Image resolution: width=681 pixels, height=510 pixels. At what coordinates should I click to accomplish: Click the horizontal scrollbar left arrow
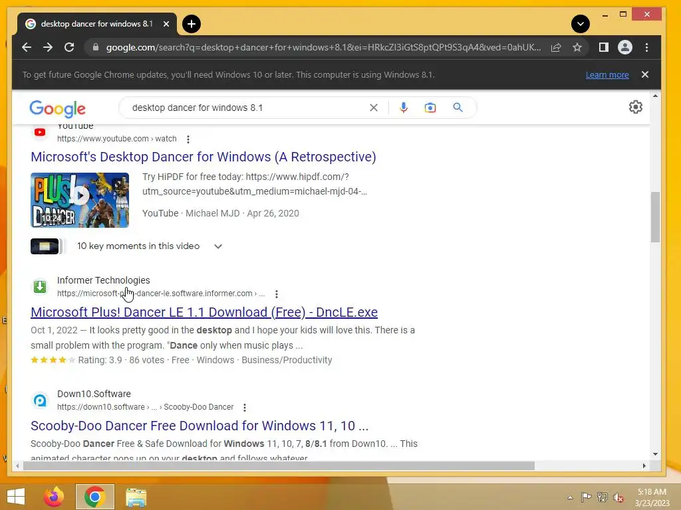coord(17,466)
